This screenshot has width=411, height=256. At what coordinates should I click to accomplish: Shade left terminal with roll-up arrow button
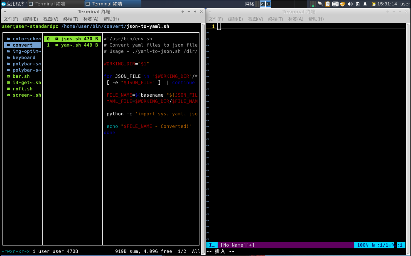coord(183,12)
